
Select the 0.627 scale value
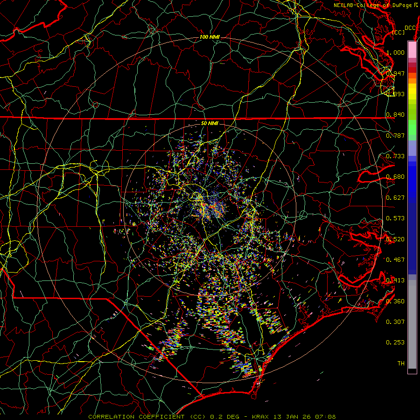pos(395,198)
